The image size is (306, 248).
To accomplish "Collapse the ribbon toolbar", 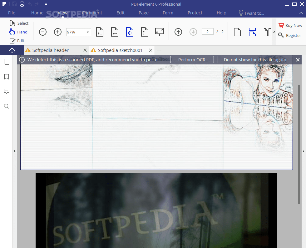I will coord(301,13).
